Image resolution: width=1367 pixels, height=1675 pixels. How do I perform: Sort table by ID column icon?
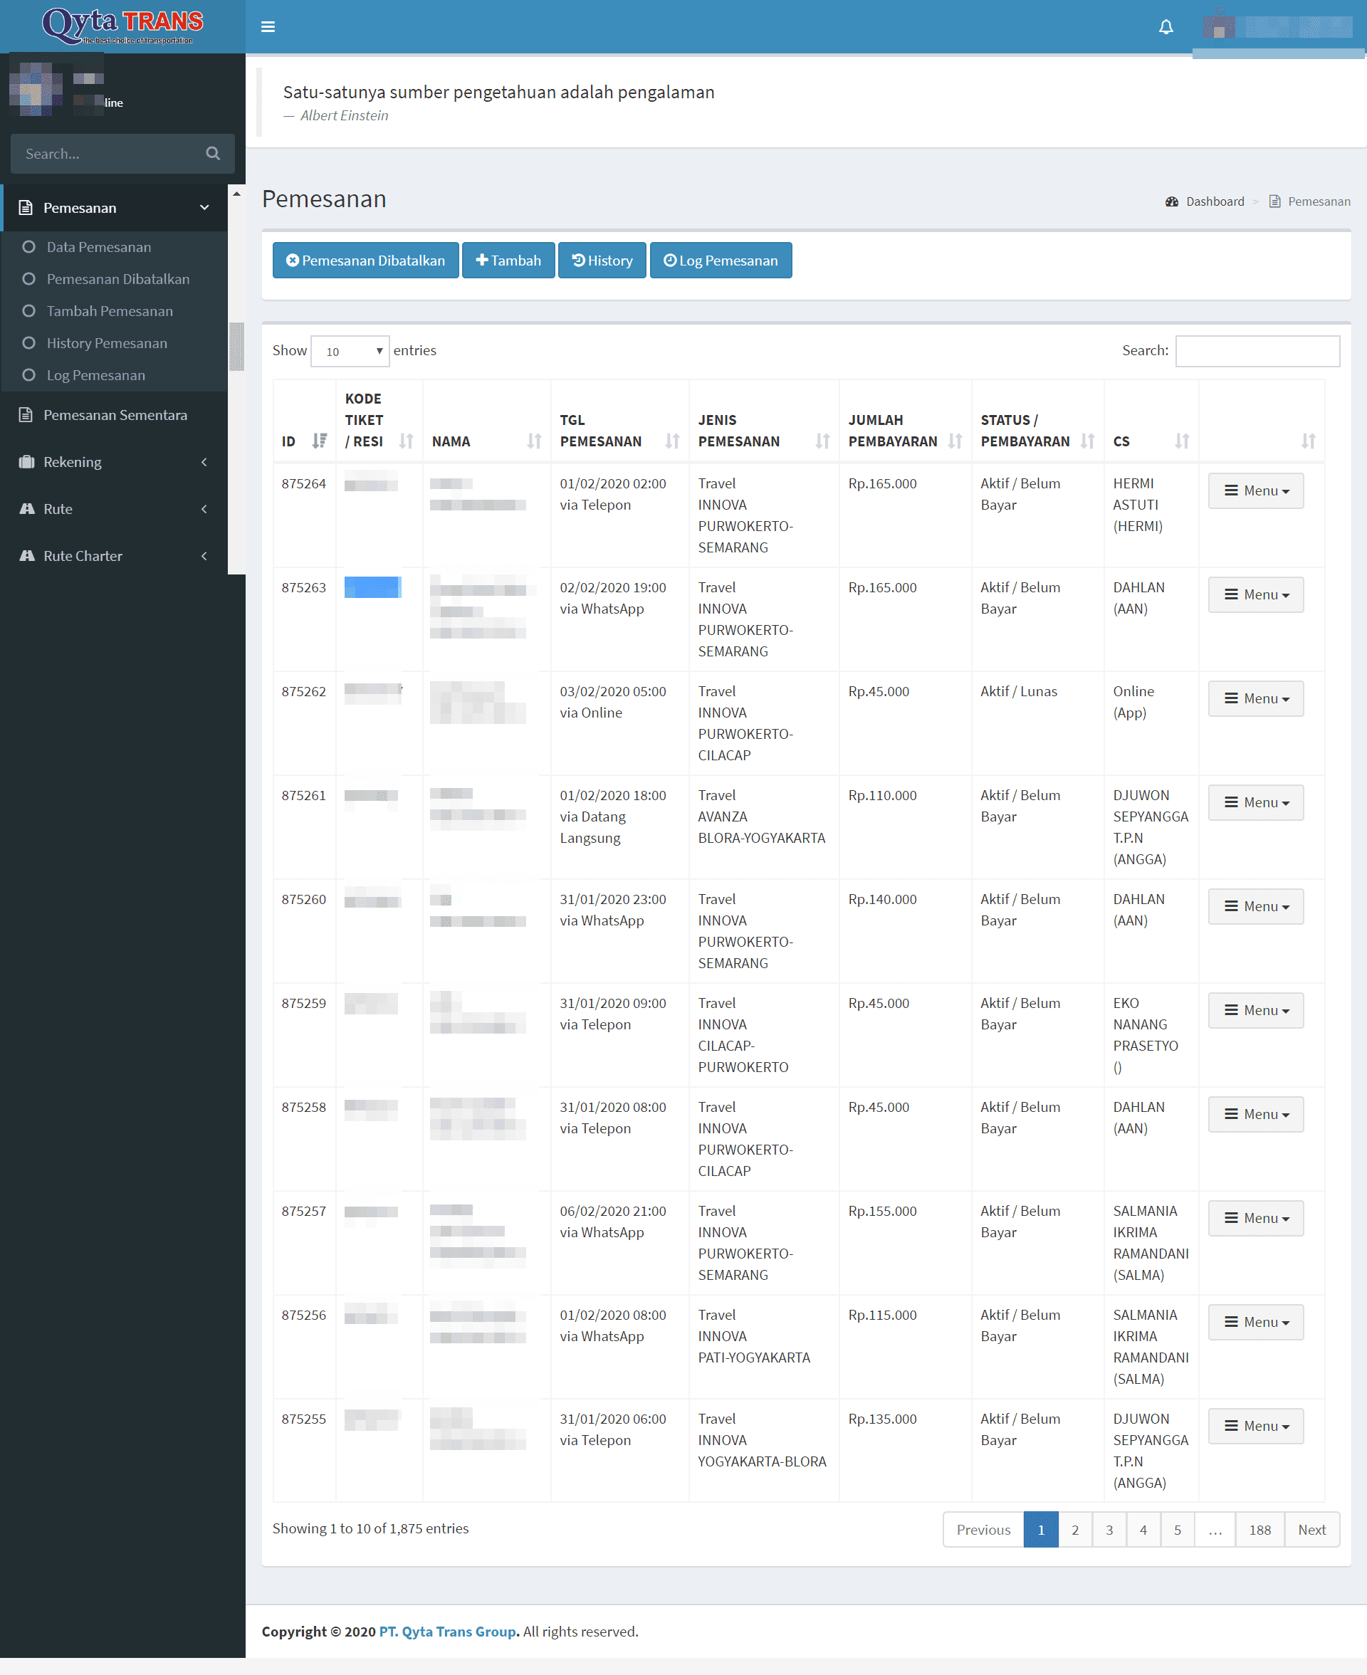[319, 441]
